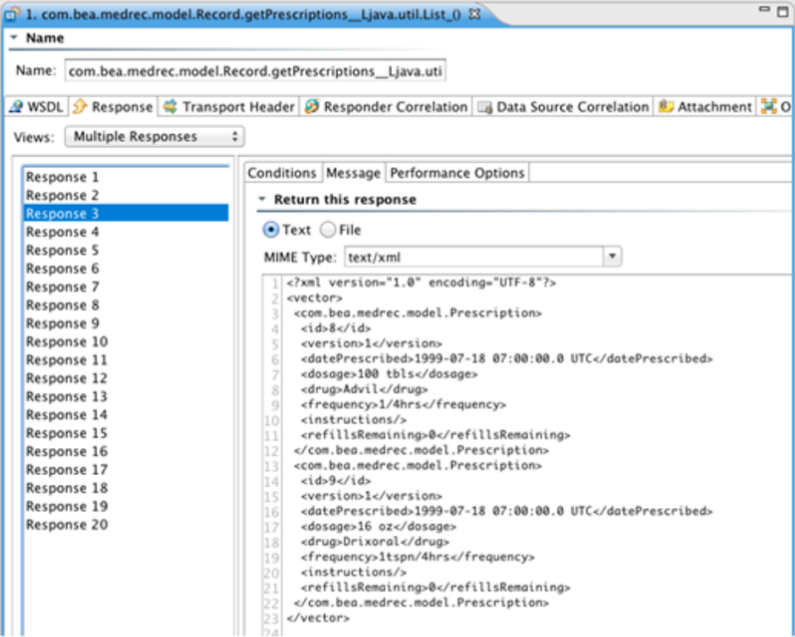Select Response 14 in the list
The height and width of the screenshot is (637, 795).
[x=126, y=414]
